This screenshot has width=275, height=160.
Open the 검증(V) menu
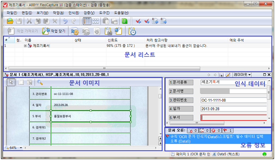point(89,13)
